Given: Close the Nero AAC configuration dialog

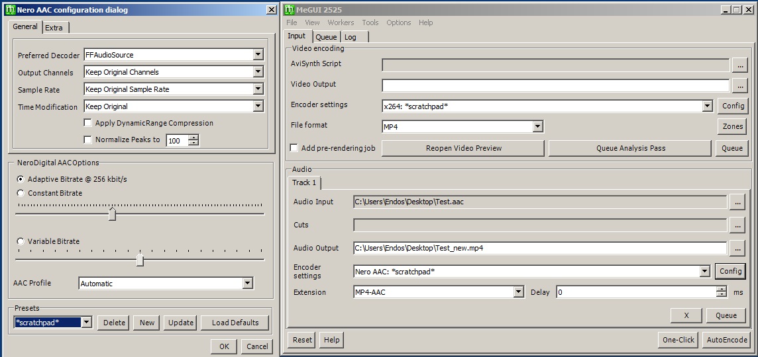Looking at the screenshot, I should click(x=272, y=10).
